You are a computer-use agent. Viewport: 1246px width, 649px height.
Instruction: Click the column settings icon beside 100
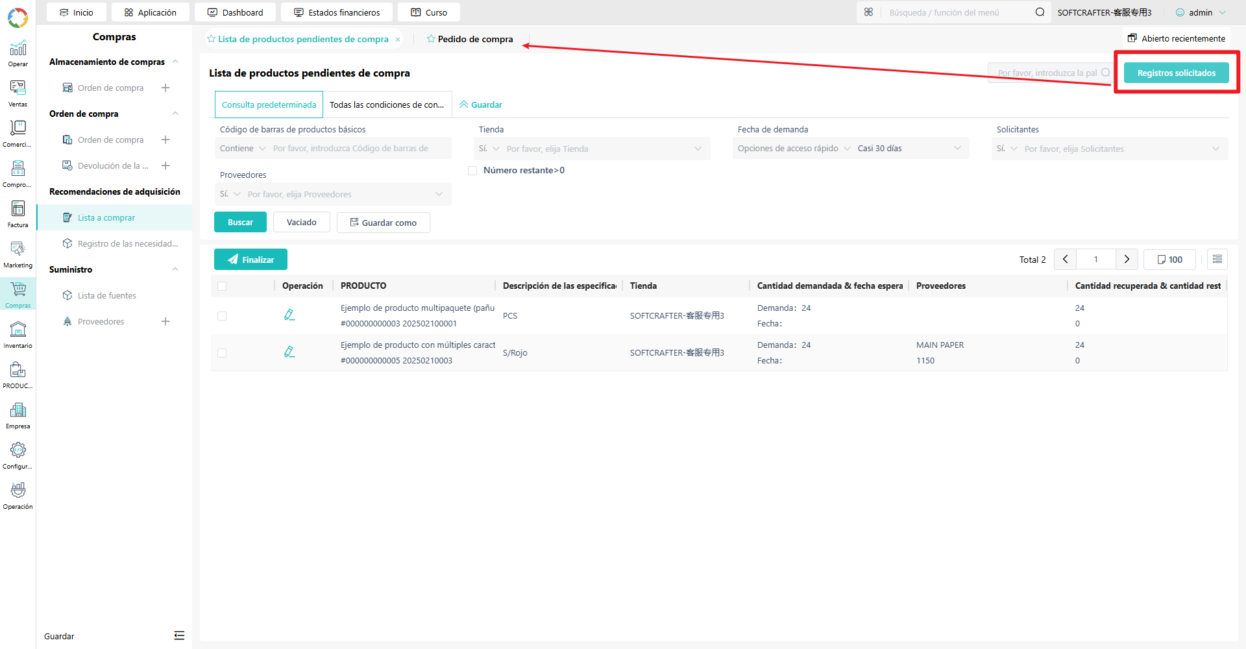pyautogui.click(x=1217, y=260)
